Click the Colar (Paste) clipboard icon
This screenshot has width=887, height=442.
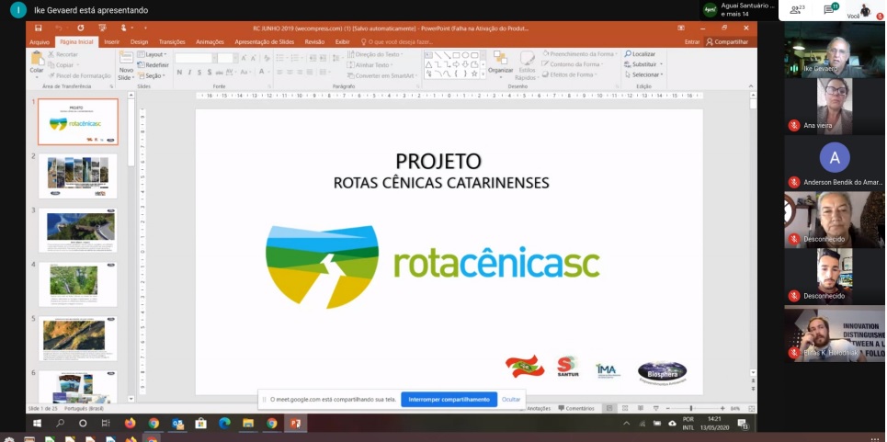[37, 58]
